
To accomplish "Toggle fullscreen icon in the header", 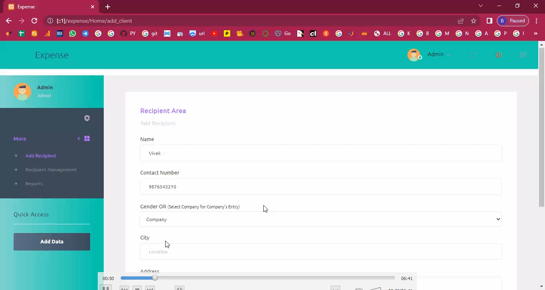I will [473, 55].
